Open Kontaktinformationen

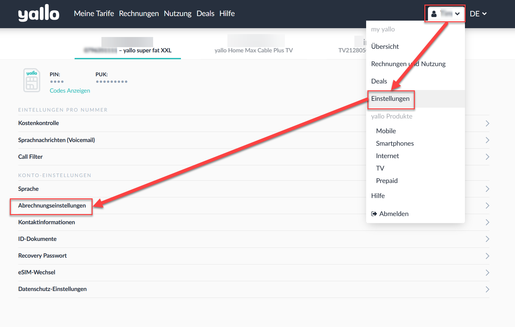[254, 222]
